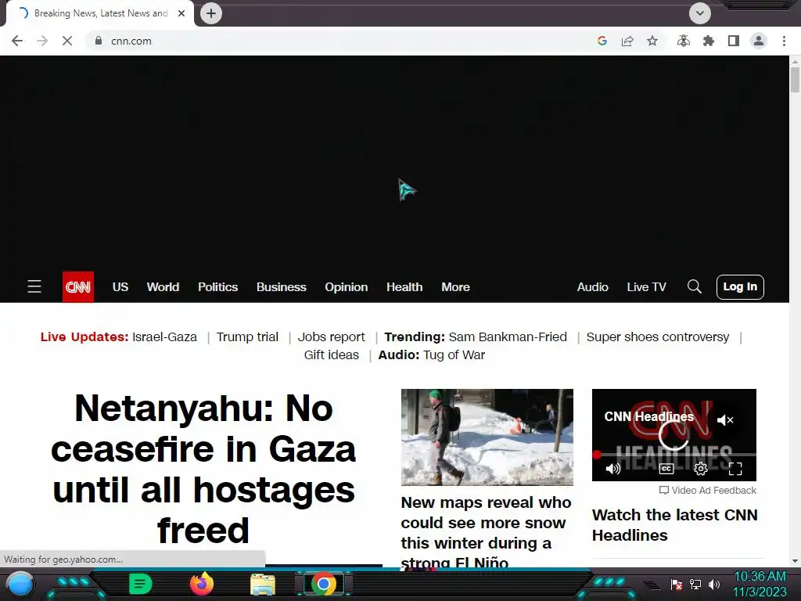Close the Breaking News tab
The height and width of the screenshot is (601, 801).
coord(181,13)
